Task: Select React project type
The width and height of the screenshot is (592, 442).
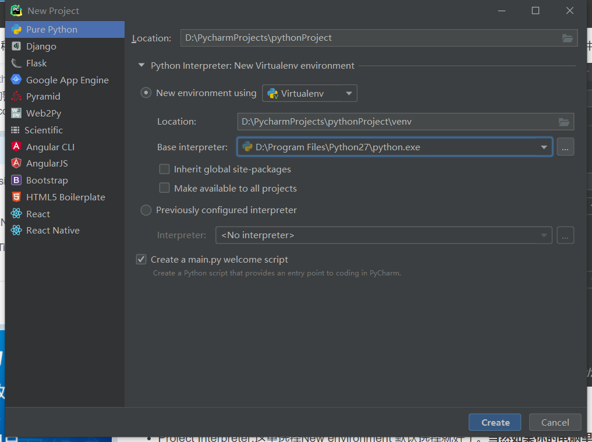Action: pyautogui.click(x=65, y=214)
